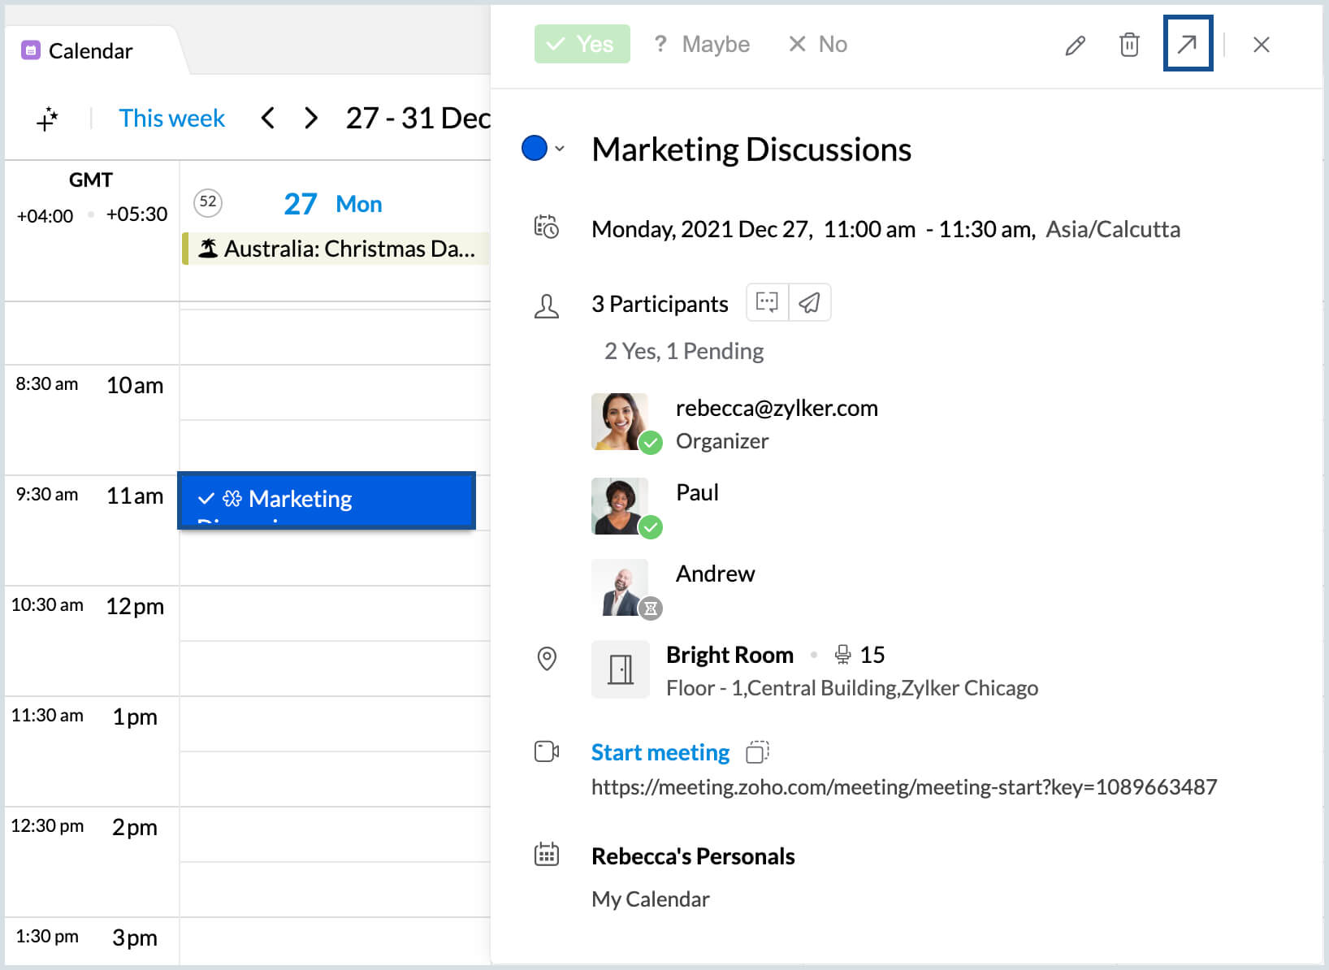Click the send email to participants icon

click(x=809, y=303)
